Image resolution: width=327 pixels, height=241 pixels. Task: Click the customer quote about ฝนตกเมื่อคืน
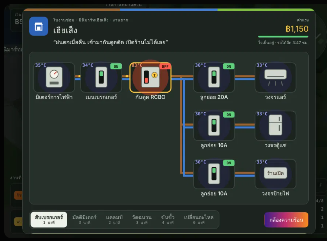click(x=111, y=42)
